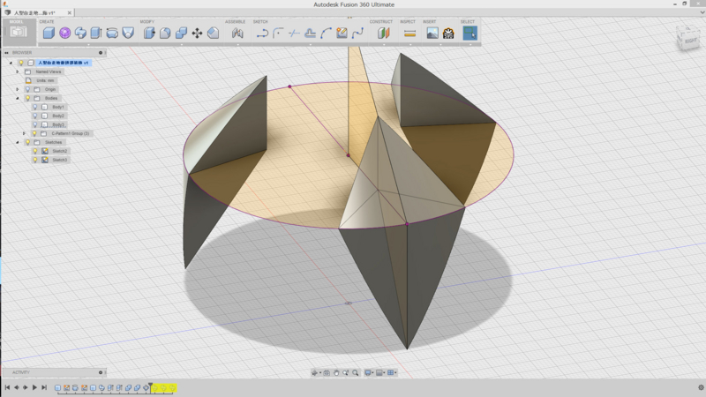Select the Units: mm item

pyautogui.click(x=45, y=80)
